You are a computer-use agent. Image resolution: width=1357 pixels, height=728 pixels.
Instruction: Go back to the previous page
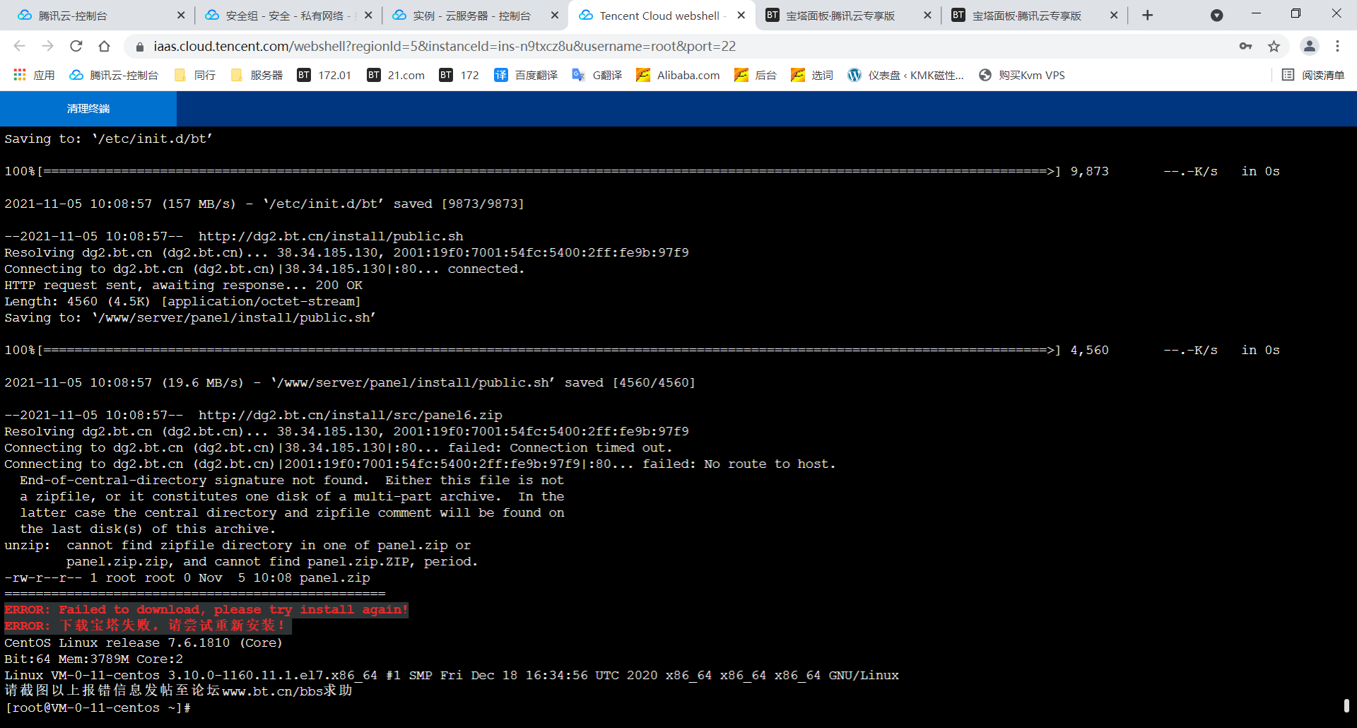pos(20,46)
